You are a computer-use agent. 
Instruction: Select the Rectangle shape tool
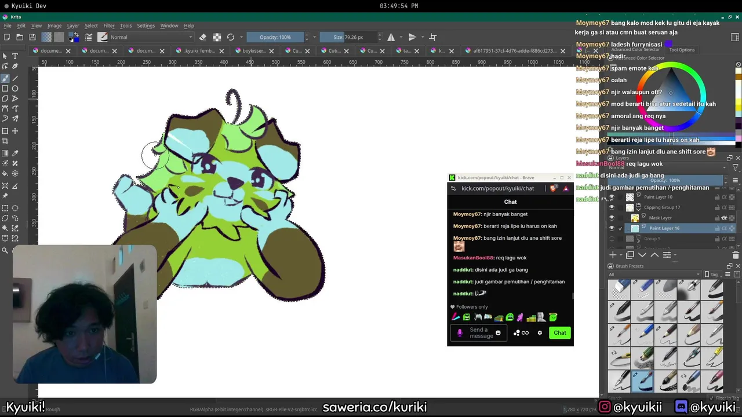click(x=5, y=89)
